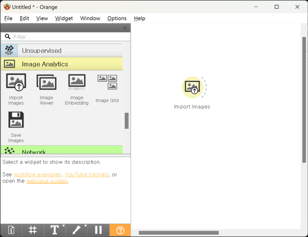The image size is (308, 237).
Task: Open the File menu
Action: click(8, 18)
